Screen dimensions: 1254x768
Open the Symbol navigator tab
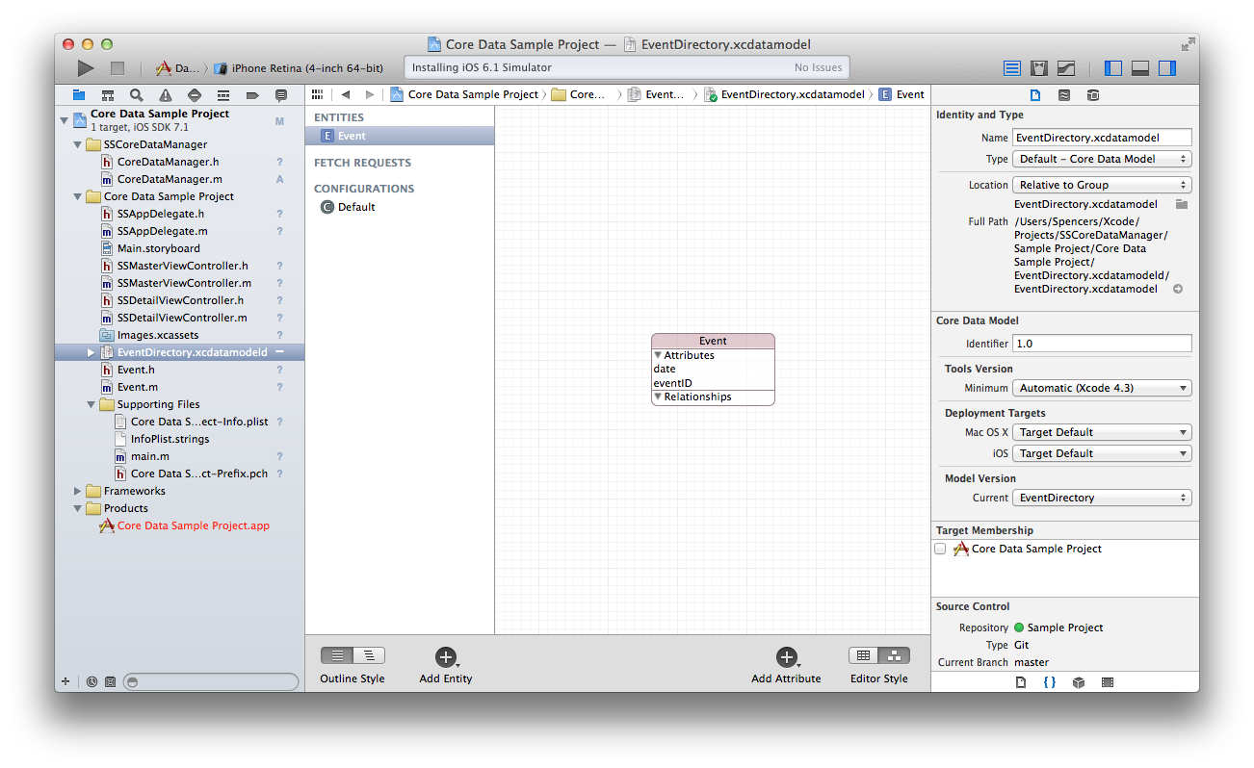(108, 95)
